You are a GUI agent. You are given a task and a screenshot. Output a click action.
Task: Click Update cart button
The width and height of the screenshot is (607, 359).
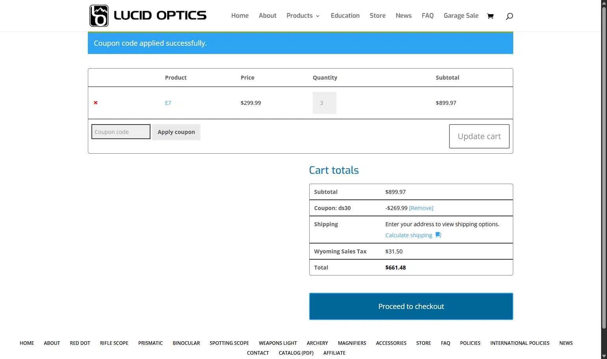[x=479, y=136]
